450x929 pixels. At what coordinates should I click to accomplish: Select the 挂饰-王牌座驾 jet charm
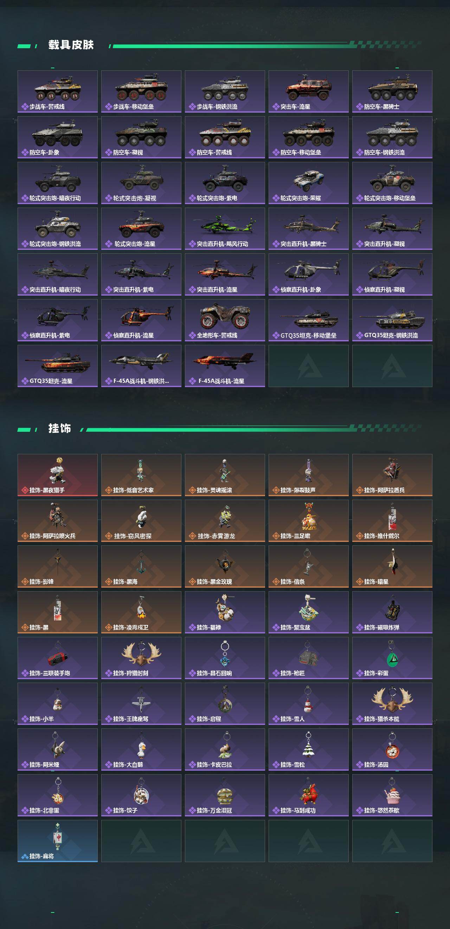click(141, 704)
